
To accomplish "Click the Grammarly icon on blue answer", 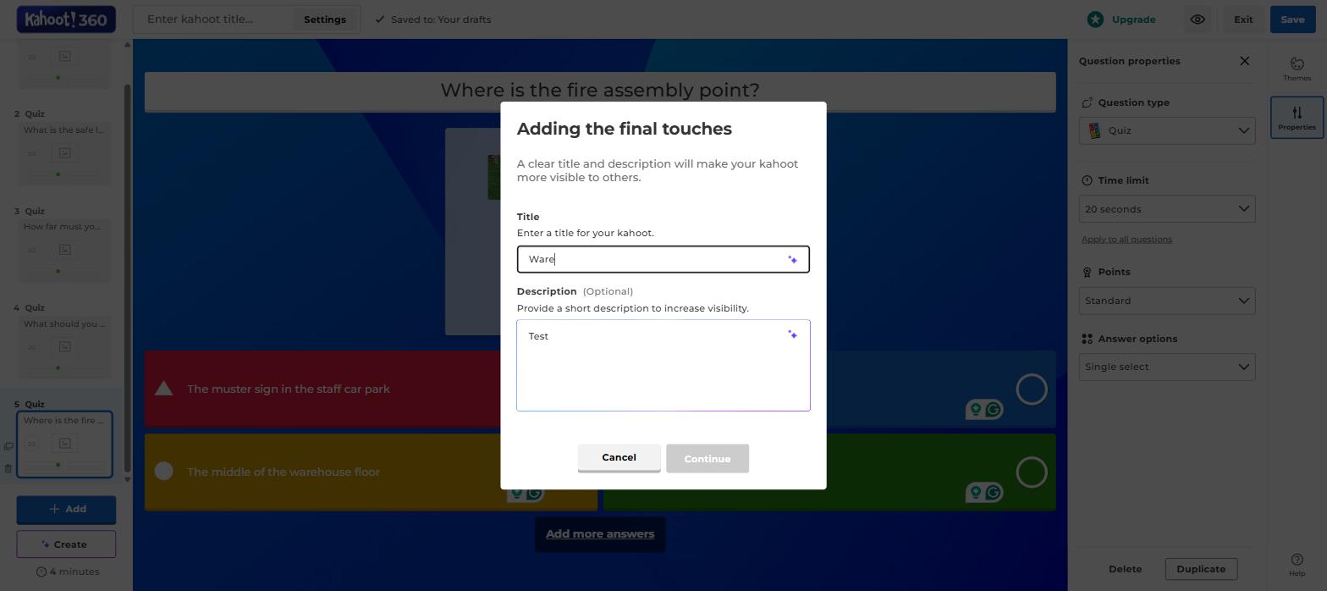I will coord(994,410).
